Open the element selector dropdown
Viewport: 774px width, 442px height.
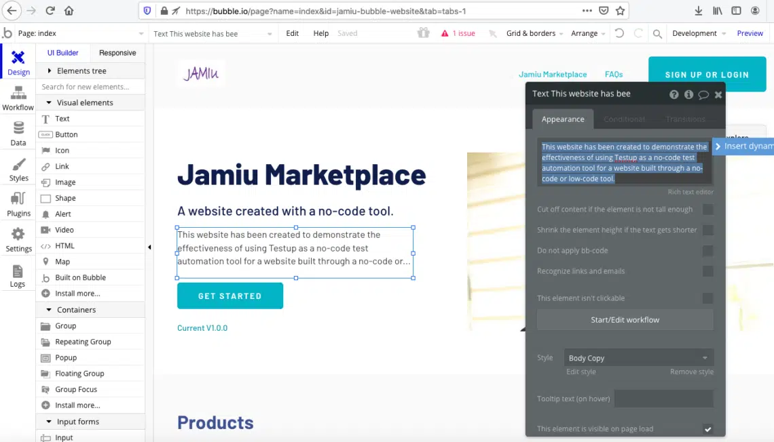(x=213, y=33)
